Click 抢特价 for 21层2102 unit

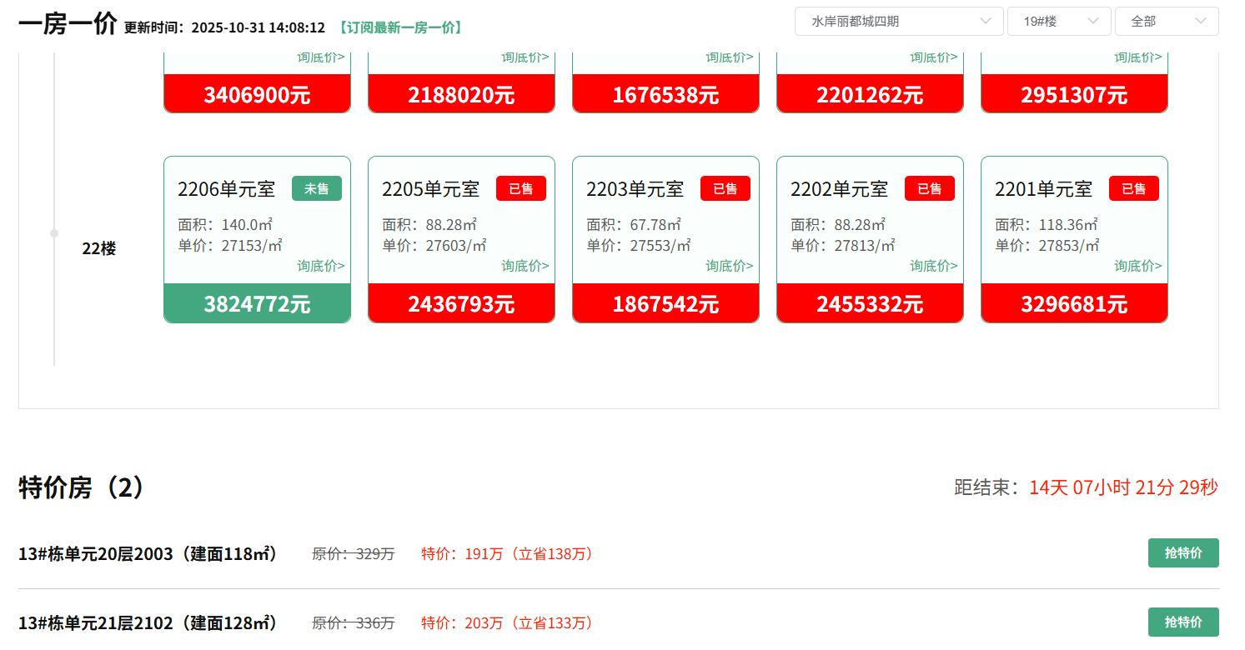click(1182, 622)
